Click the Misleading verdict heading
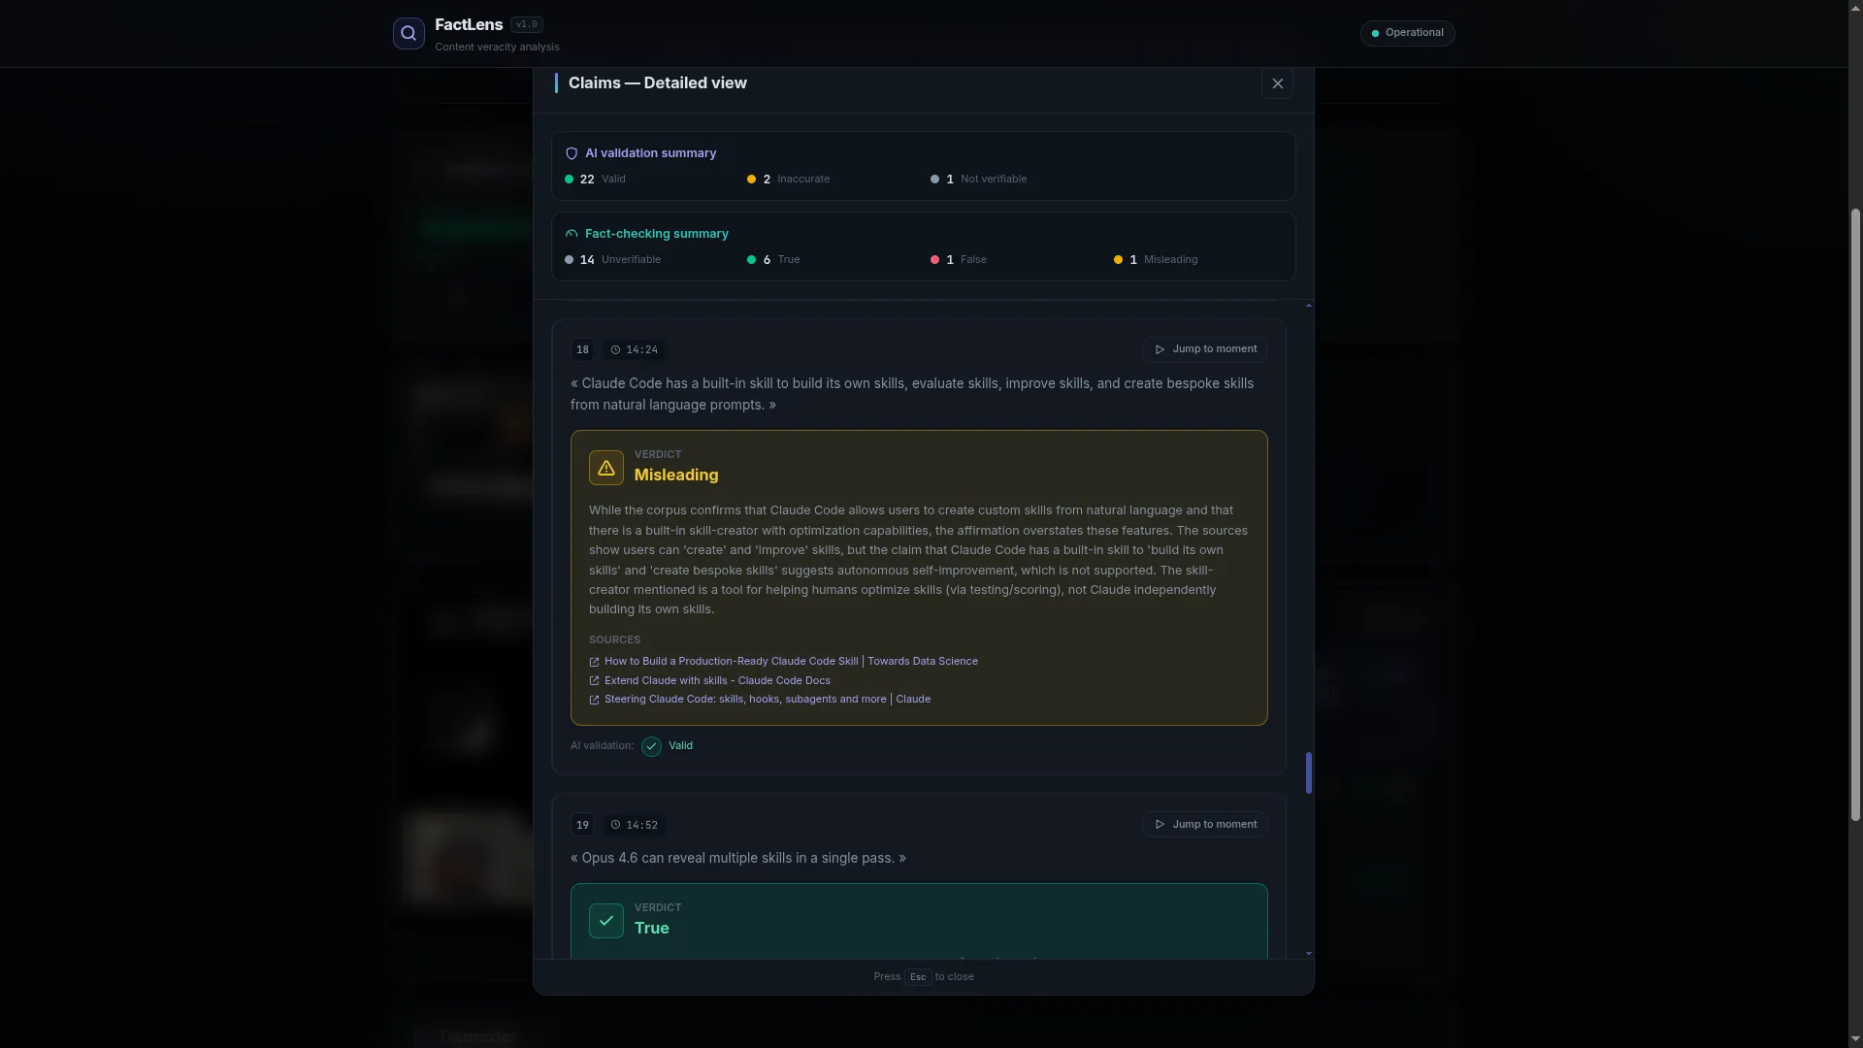This screenshot has height=1048, width=1863. pos(676,475)
